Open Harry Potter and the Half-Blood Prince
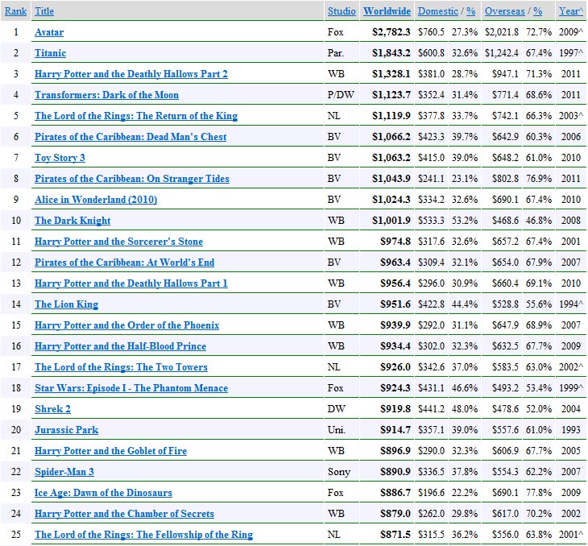This screenshot has width=588, height=546. pos(120,346)
